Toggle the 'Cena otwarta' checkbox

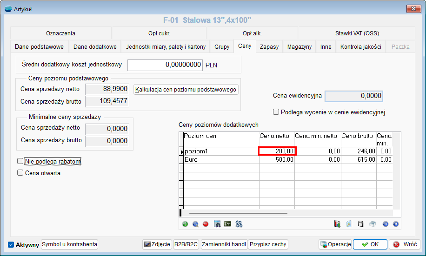click(x=20, y=173)
